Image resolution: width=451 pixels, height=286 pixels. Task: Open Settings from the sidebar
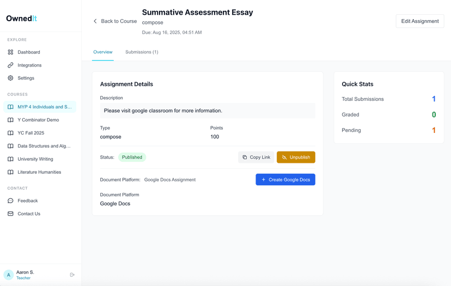[x=40, y=78]
